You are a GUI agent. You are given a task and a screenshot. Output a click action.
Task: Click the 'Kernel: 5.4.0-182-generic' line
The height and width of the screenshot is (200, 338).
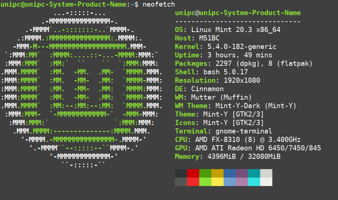point(226,47)
